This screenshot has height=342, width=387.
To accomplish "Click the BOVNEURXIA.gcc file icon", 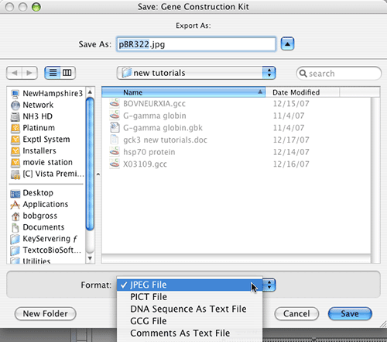I will 115,103.
